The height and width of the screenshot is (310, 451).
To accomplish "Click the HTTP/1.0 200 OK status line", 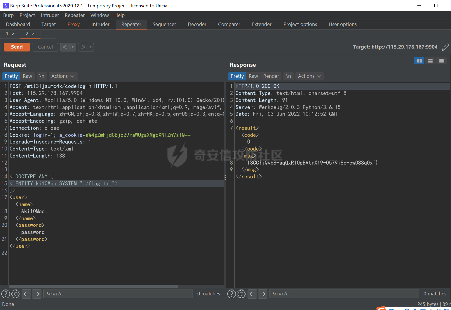I will coord(257,86).
